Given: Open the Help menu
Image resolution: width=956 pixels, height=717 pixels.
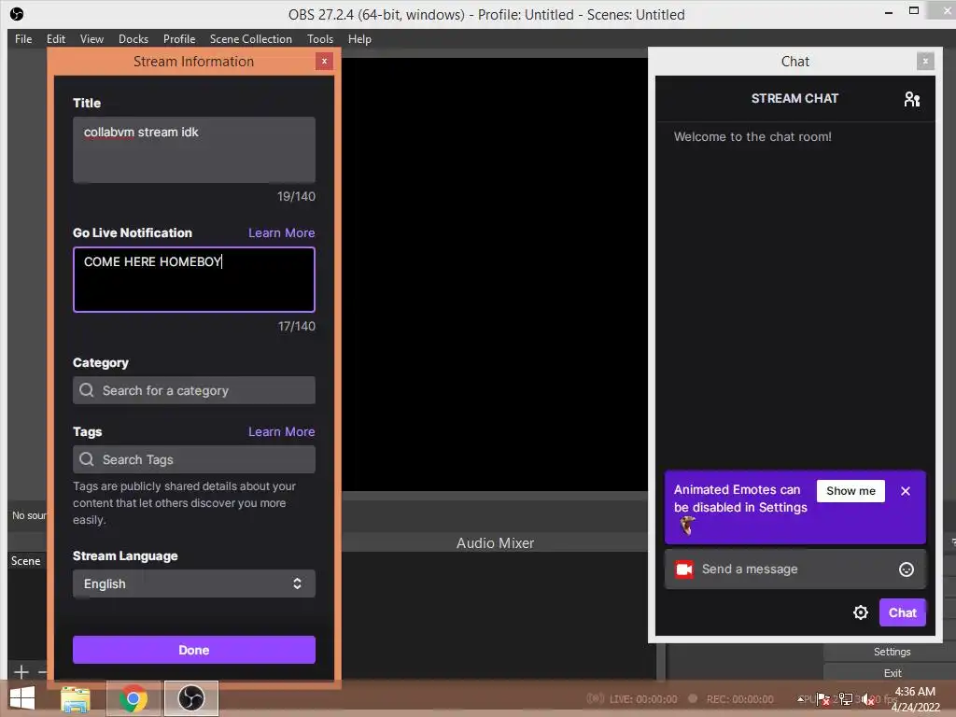Looking at the screenshot, I should (x=359, y=39).
